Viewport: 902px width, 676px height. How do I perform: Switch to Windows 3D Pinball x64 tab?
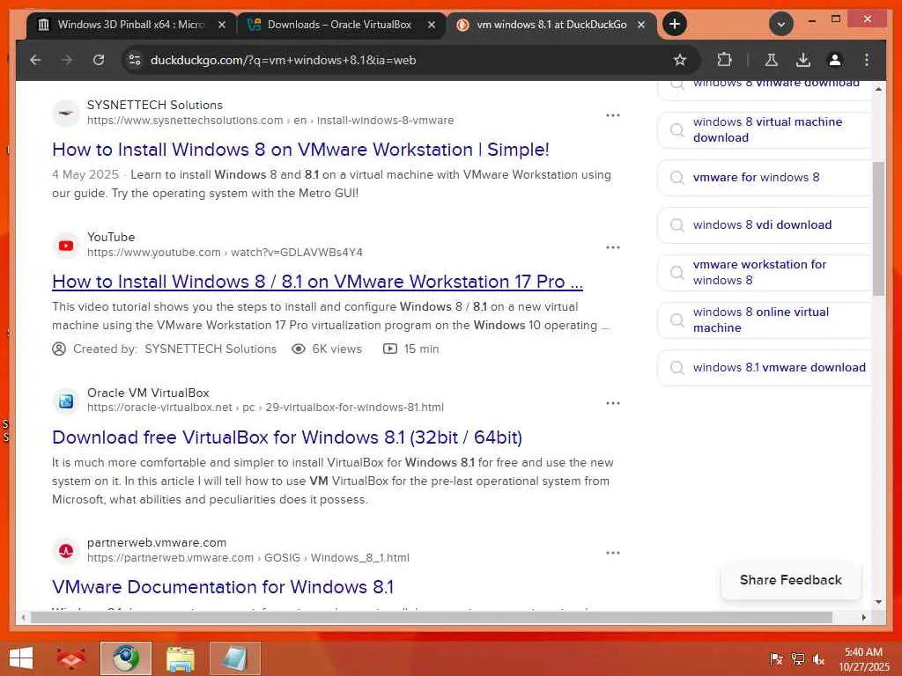130,25
